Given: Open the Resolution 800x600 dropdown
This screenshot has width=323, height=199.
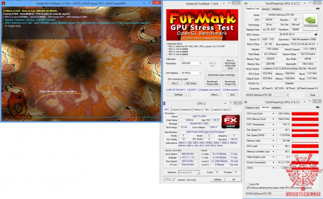Looking at the screenshot, I should coord(191,63).
